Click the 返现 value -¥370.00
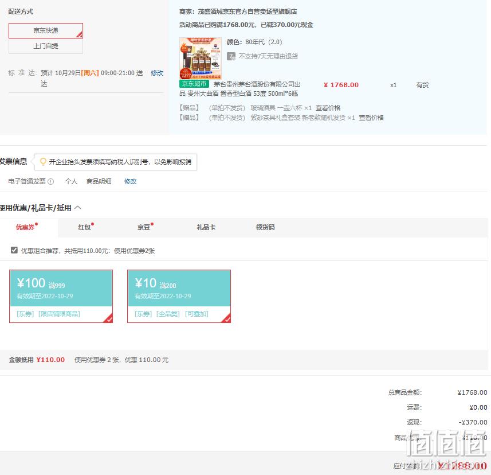Image resolution: width=491 pixels, height=475 pixels. (x=473, y=422)
